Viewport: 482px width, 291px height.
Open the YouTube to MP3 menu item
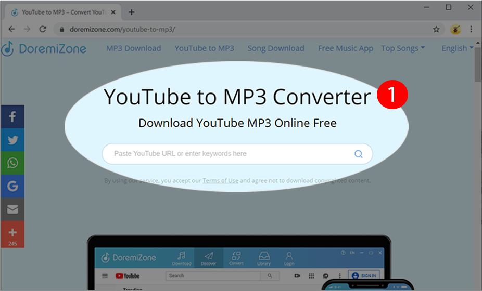coord(205,48)
